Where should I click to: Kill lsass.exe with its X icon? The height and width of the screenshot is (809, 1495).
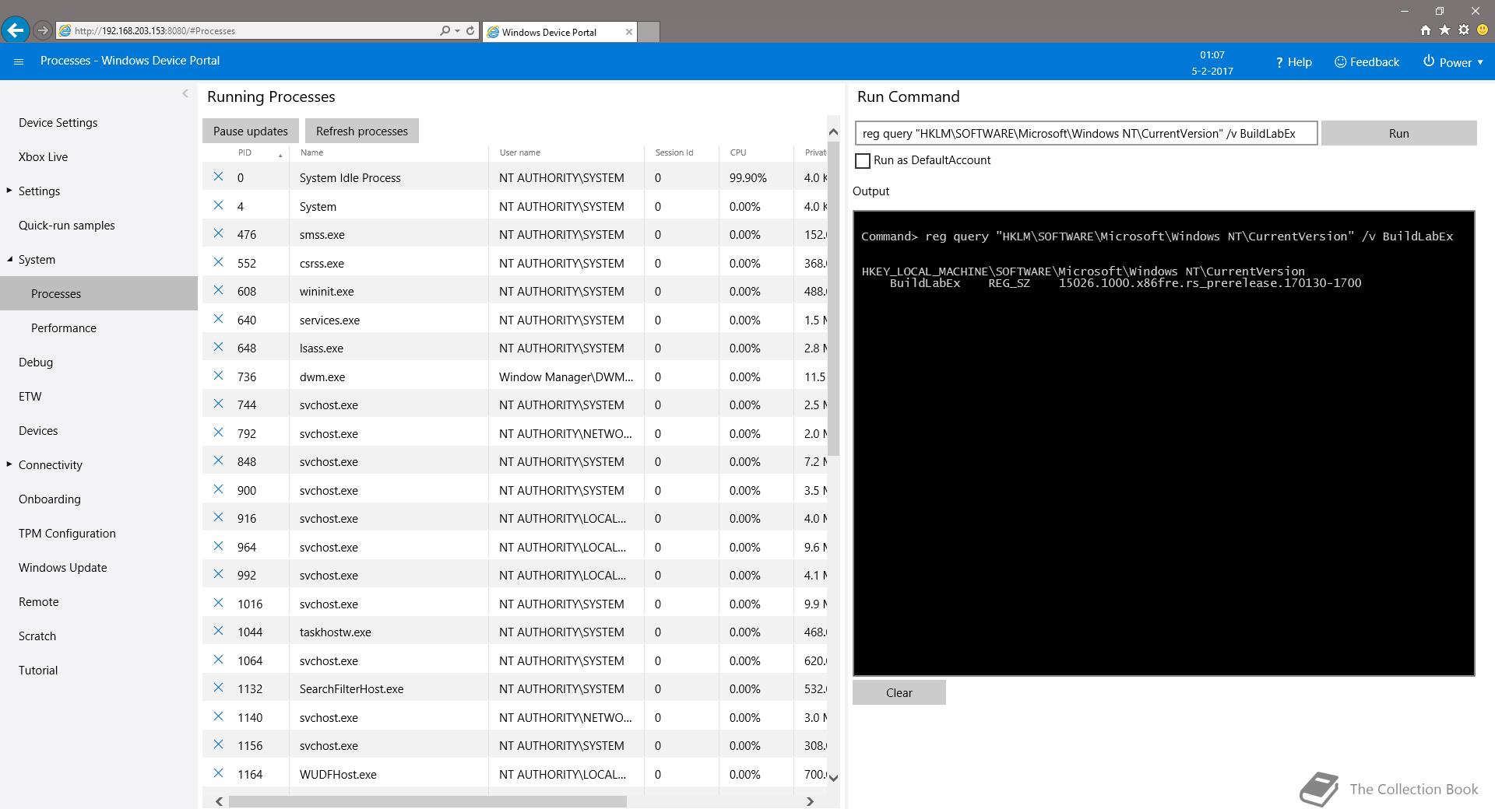pos(219,347)
